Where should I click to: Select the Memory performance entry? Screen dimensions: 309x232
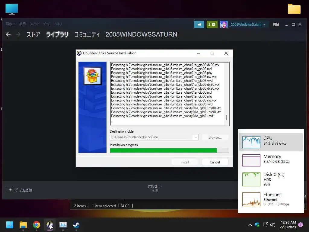click(x=271, y=160)
